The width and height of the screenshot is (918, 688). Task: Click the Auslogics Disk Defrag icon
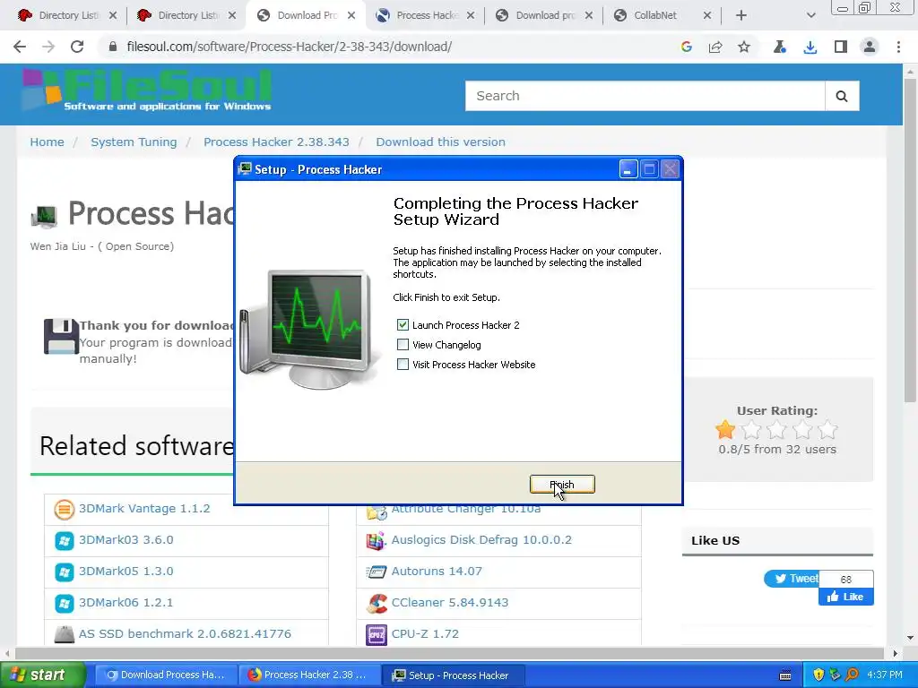pyautogui.click(x=377, y=540)
